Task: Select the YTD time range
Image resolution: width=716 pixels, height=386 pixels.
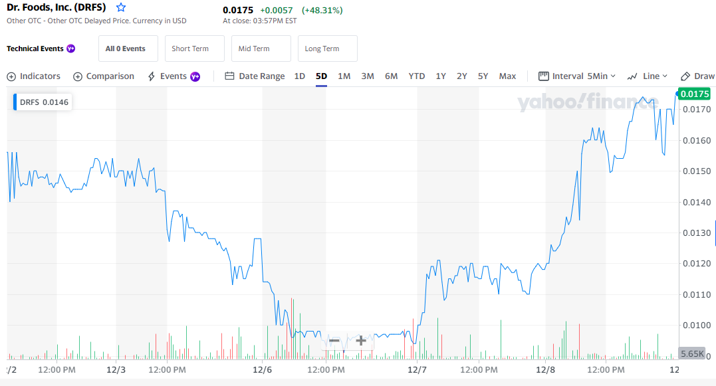Action: 416,76
